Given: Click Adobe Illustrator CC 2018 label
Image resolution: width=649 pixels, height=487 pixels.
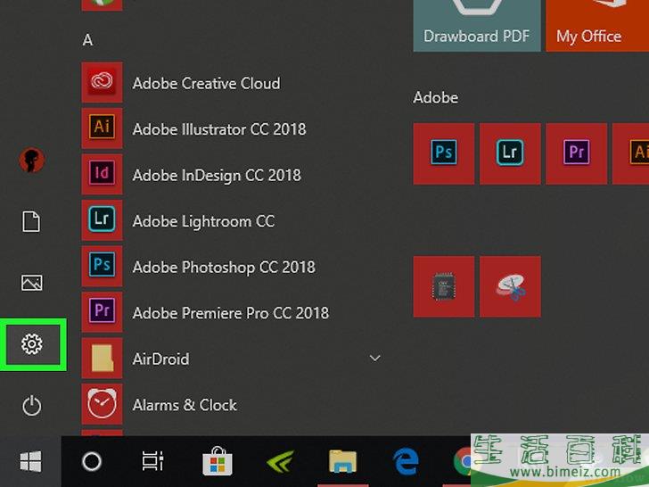Looking at the screenshot, I should pyautogui.click(x=219, y=129).
